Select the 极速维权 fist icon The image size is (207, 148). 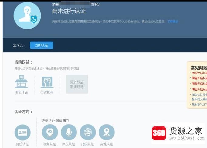point(47,82)
